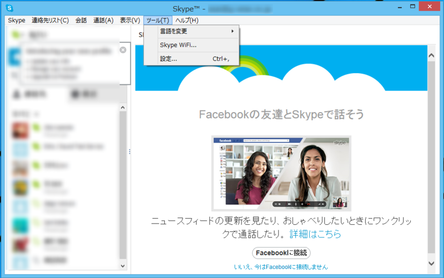The height and width of the screenshot is (278, 444).
Task: Open the 連絡先リスト(C) menu
Action: click(x=50, y=21)
